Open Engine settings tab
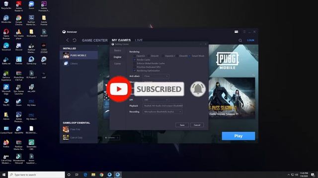Viewport: 318px width, 178px height. pyautogui.click(x=117, y=57)
